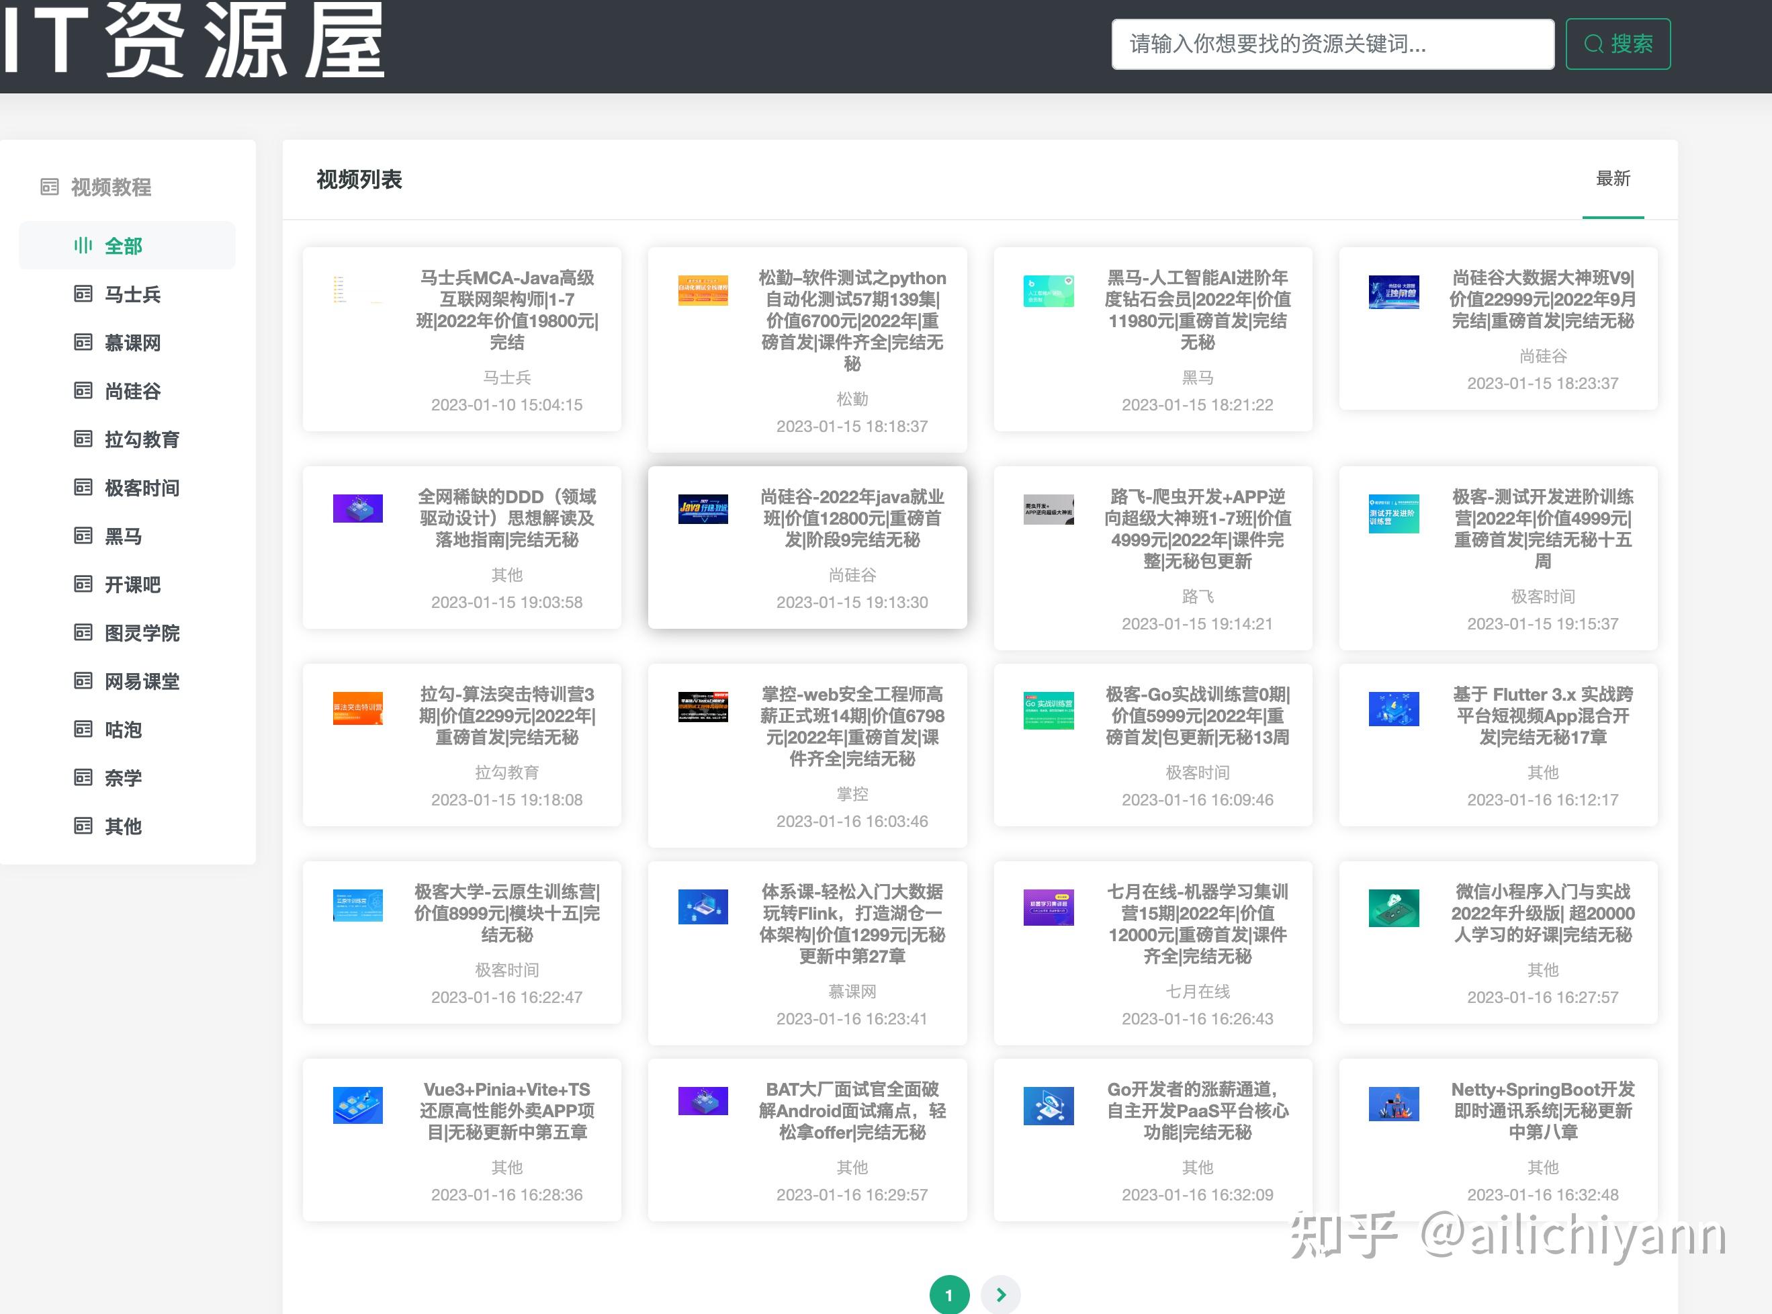Open the Vue3+Pinia+Vite+TS course thumbnail
The image size is (1772, 1314).
point(358,1105)
